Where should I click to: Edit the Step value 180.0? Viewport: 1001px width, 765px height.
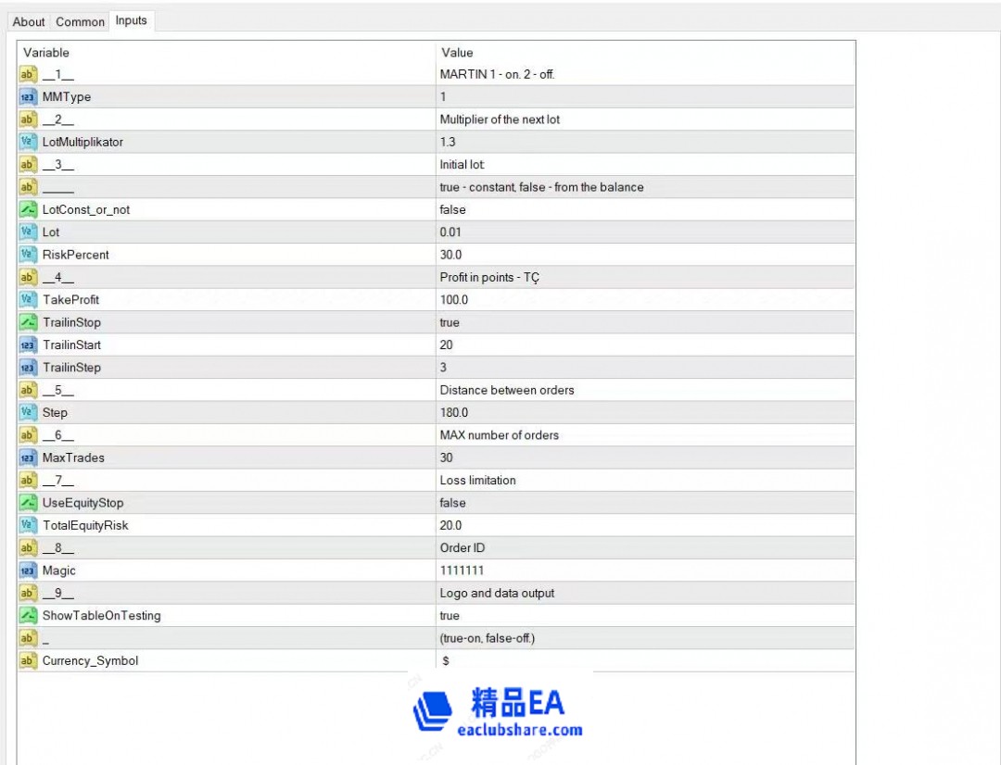[x=454, y=413]
